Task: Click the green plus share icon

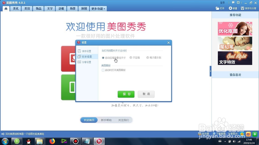Action: 255,134
